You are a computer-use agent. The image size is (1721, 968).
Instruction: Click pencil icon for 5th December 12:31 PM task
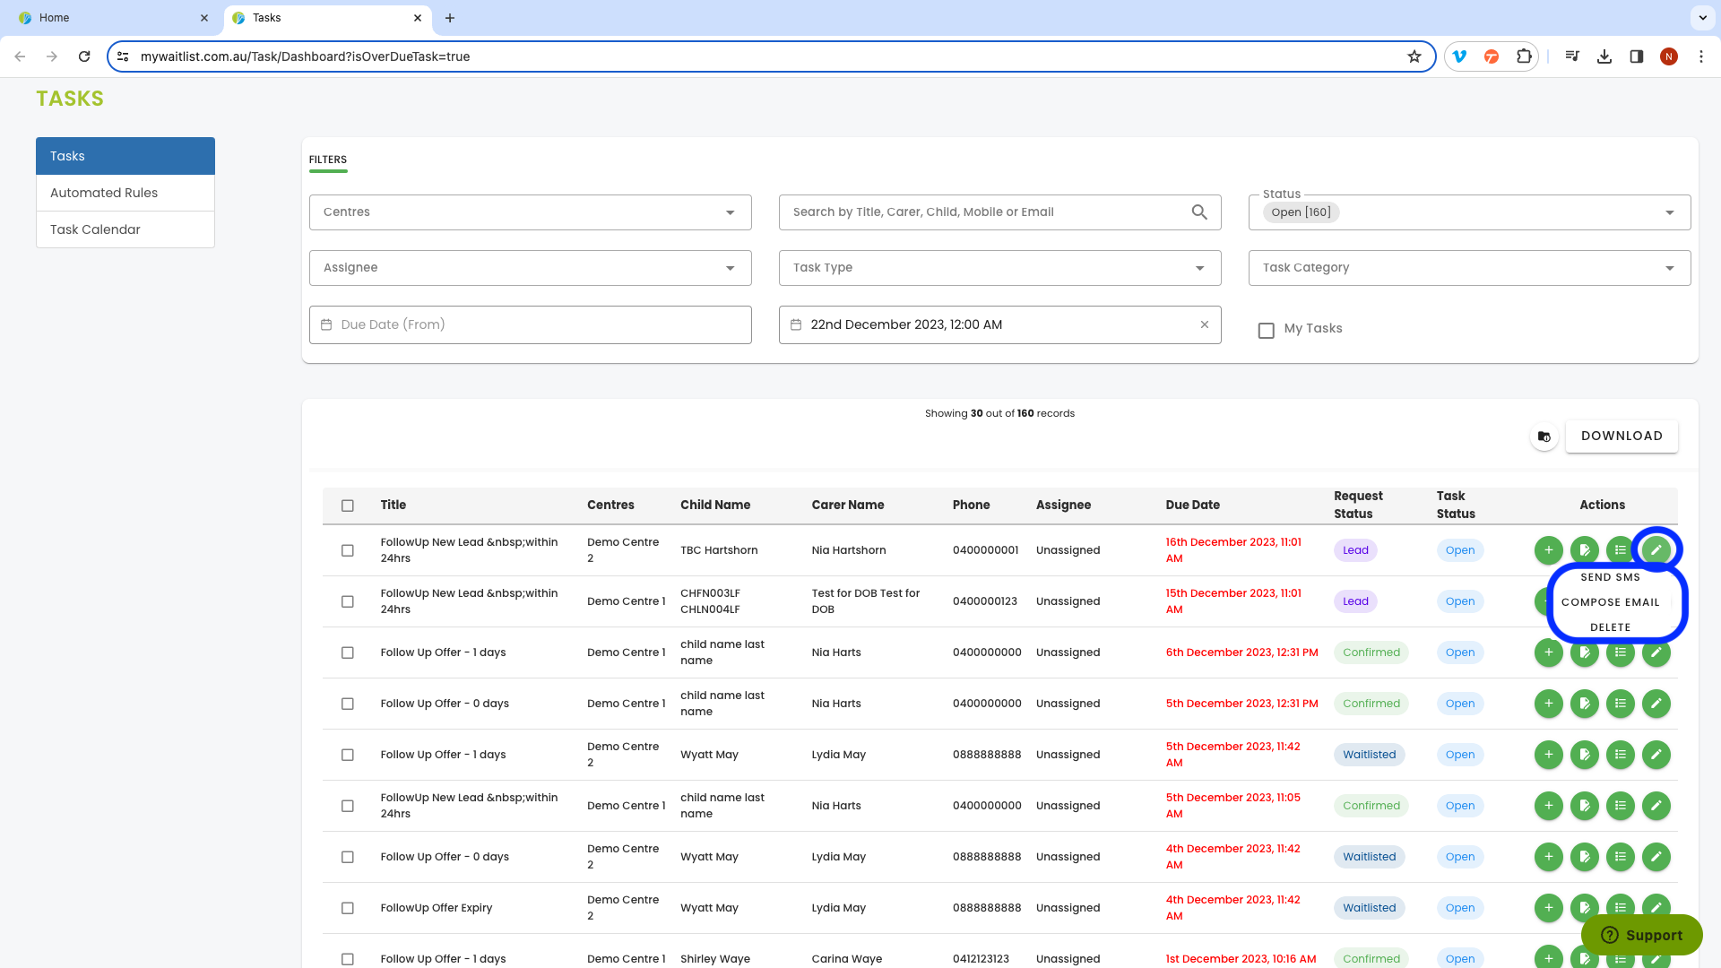1656,704
